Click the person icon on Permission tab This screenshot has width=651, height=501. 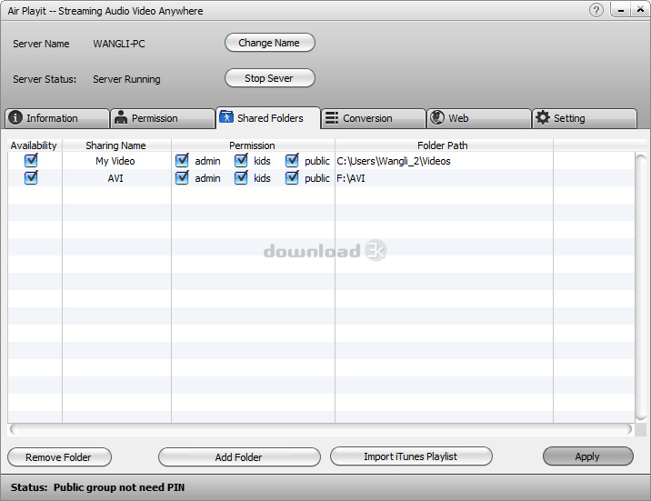121,117
